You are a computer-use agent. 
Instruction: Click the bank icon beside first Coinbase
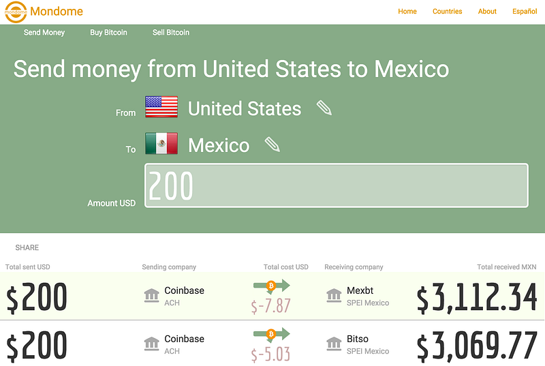coord(151,295)
